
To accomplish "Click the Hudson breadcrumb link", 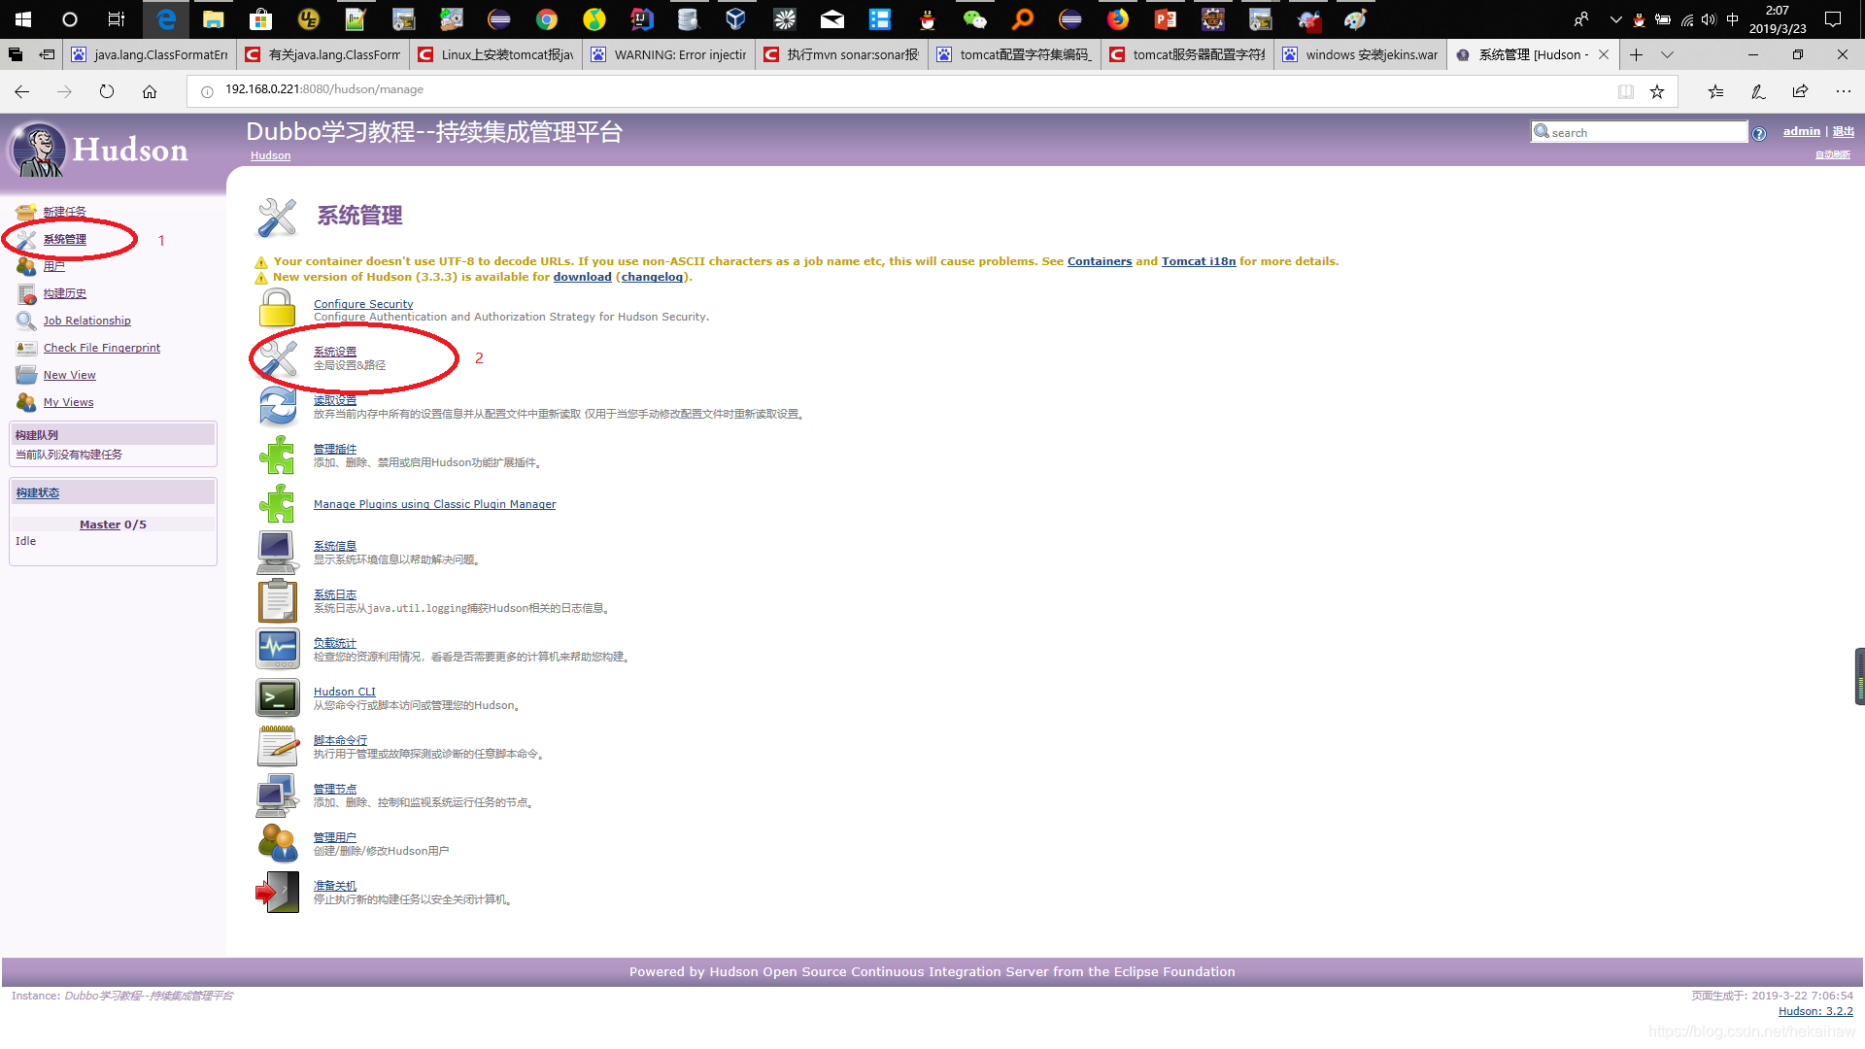I will pos(270,155).
